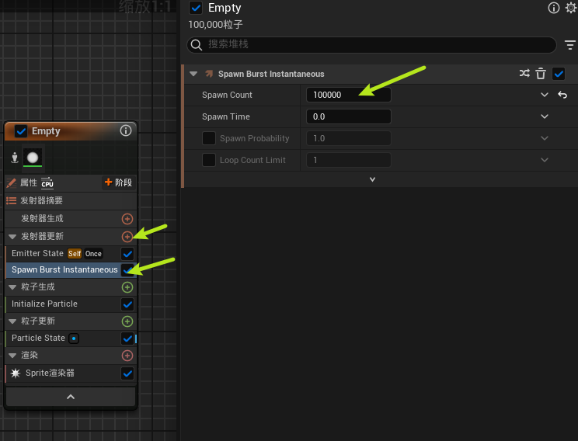Click the Once badge on Emitter State
The image size is (578, 441).
click(93, 253)
